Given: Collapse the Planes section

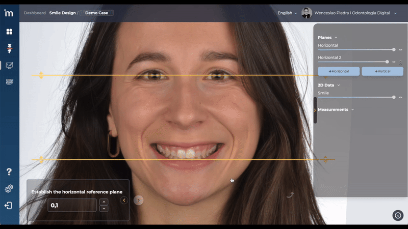Looking at the screenshot, I should (x=336, y=38).
